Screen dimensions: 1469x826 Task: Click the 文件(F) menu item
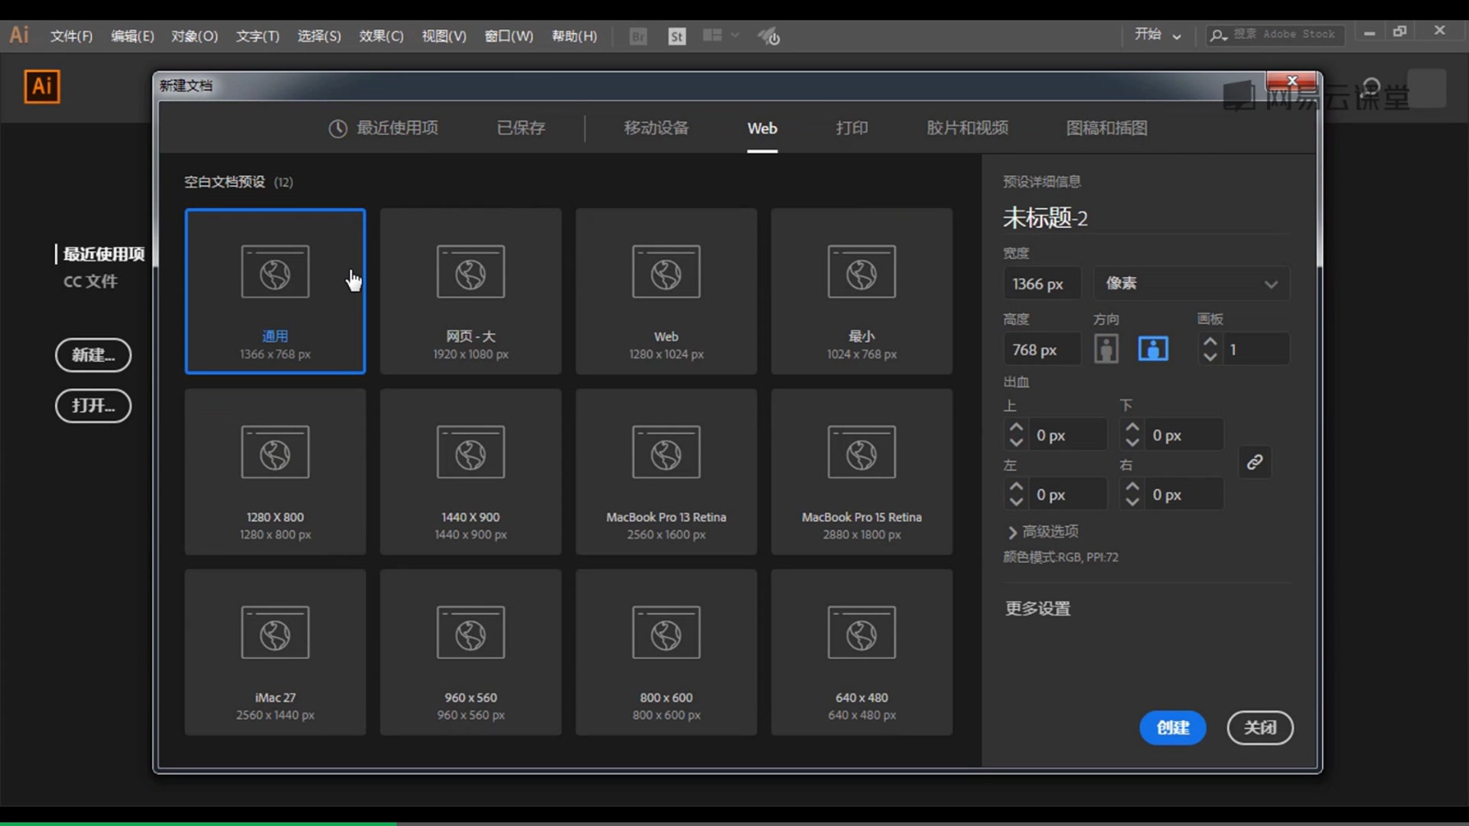72,35
